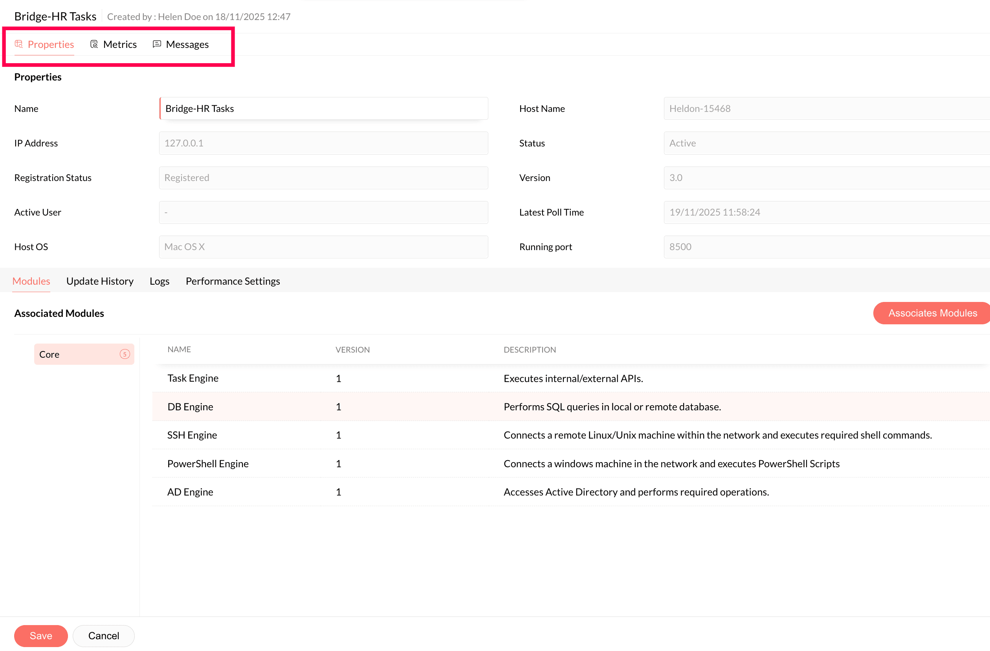Click the Name input field
The image size is (990, 651).
324,108
